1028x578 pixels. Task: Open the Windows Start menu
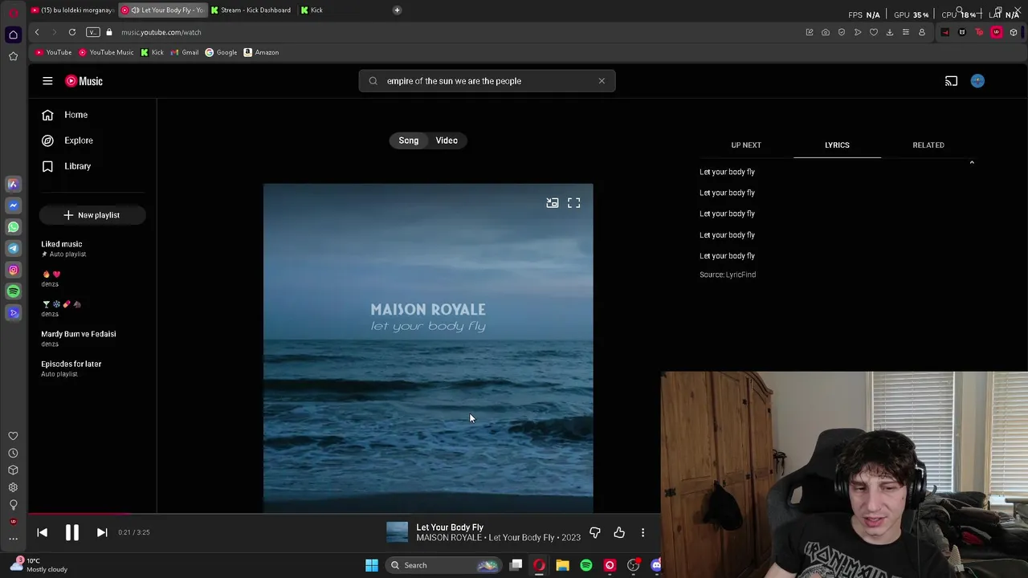tap(371, 565)
